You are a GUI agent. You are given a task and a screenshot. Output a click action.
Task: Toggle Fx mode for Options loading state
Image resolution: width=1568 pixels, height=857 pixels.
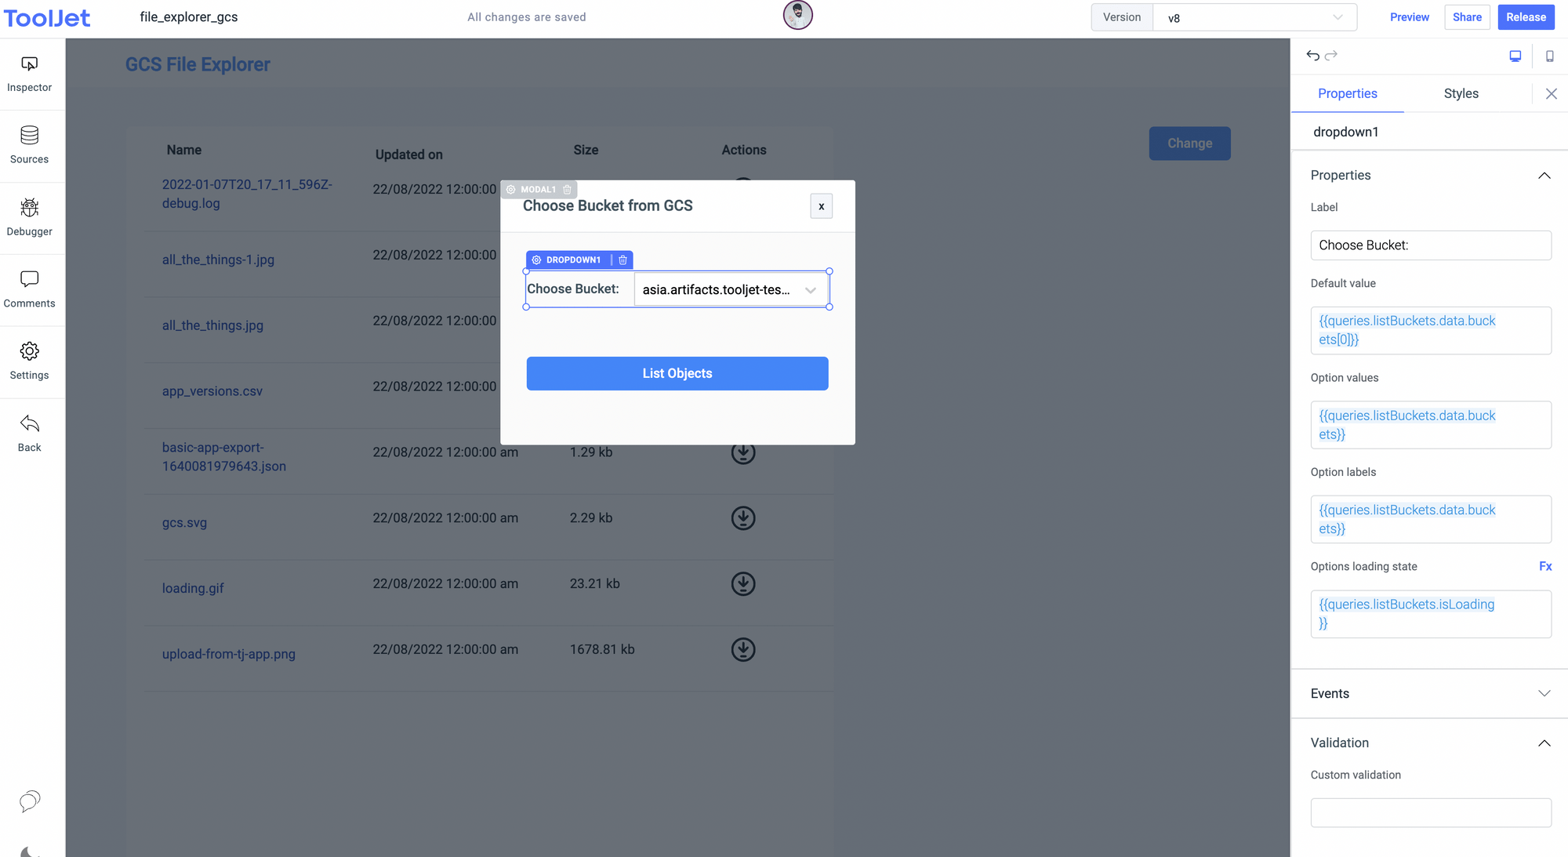[1545, 565]
